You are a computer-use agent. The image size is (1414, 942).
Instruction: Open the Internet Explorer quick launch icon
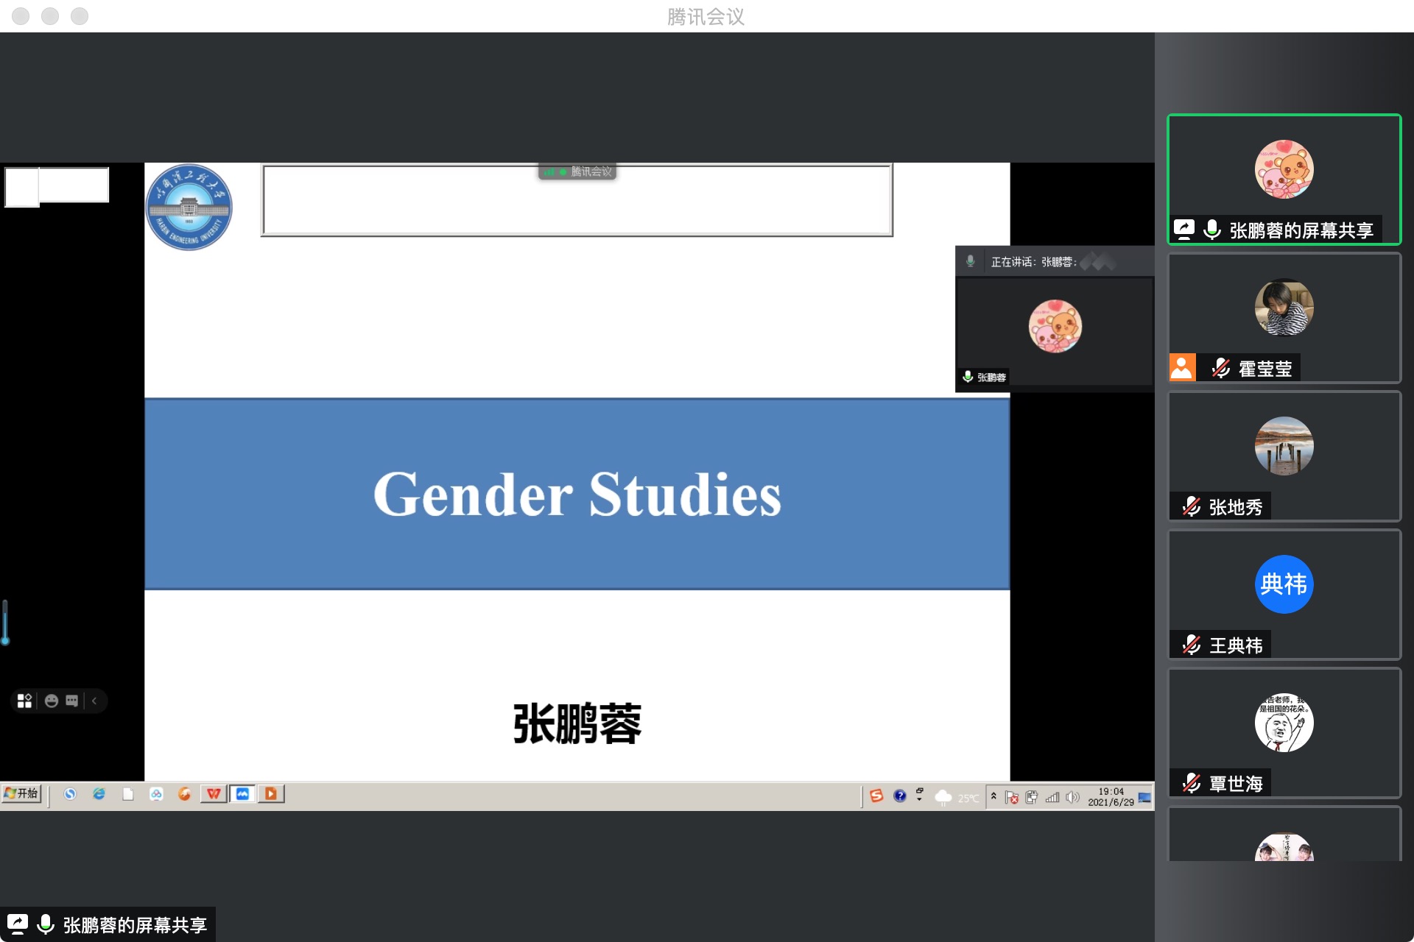pos(99,793)
